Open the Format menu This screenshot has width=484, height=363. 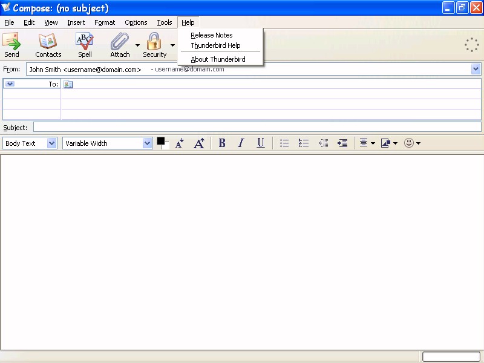[x=105, y=22]
